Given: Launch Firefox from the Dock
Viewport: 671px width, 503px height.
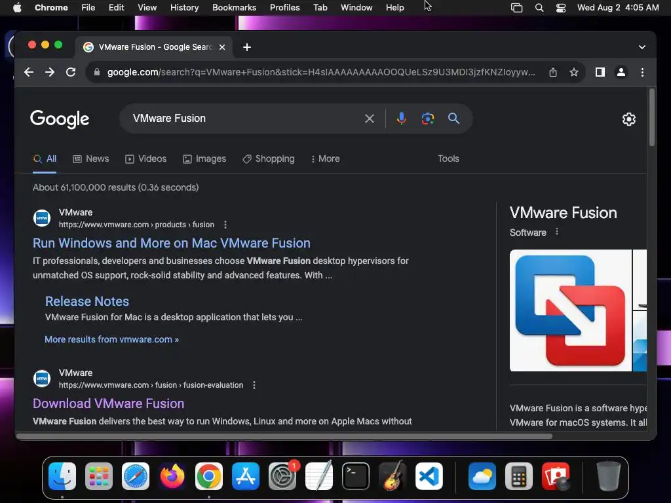Looking at the screenshot, I should (172, 476).
